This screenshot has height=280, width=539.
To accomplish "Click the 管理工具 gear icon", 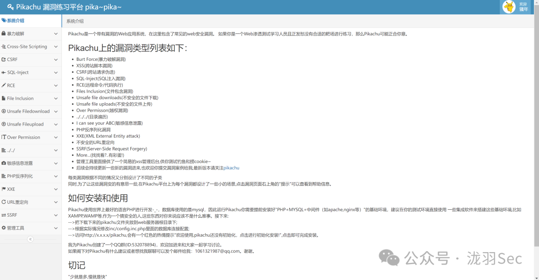I will pos(3,228).
